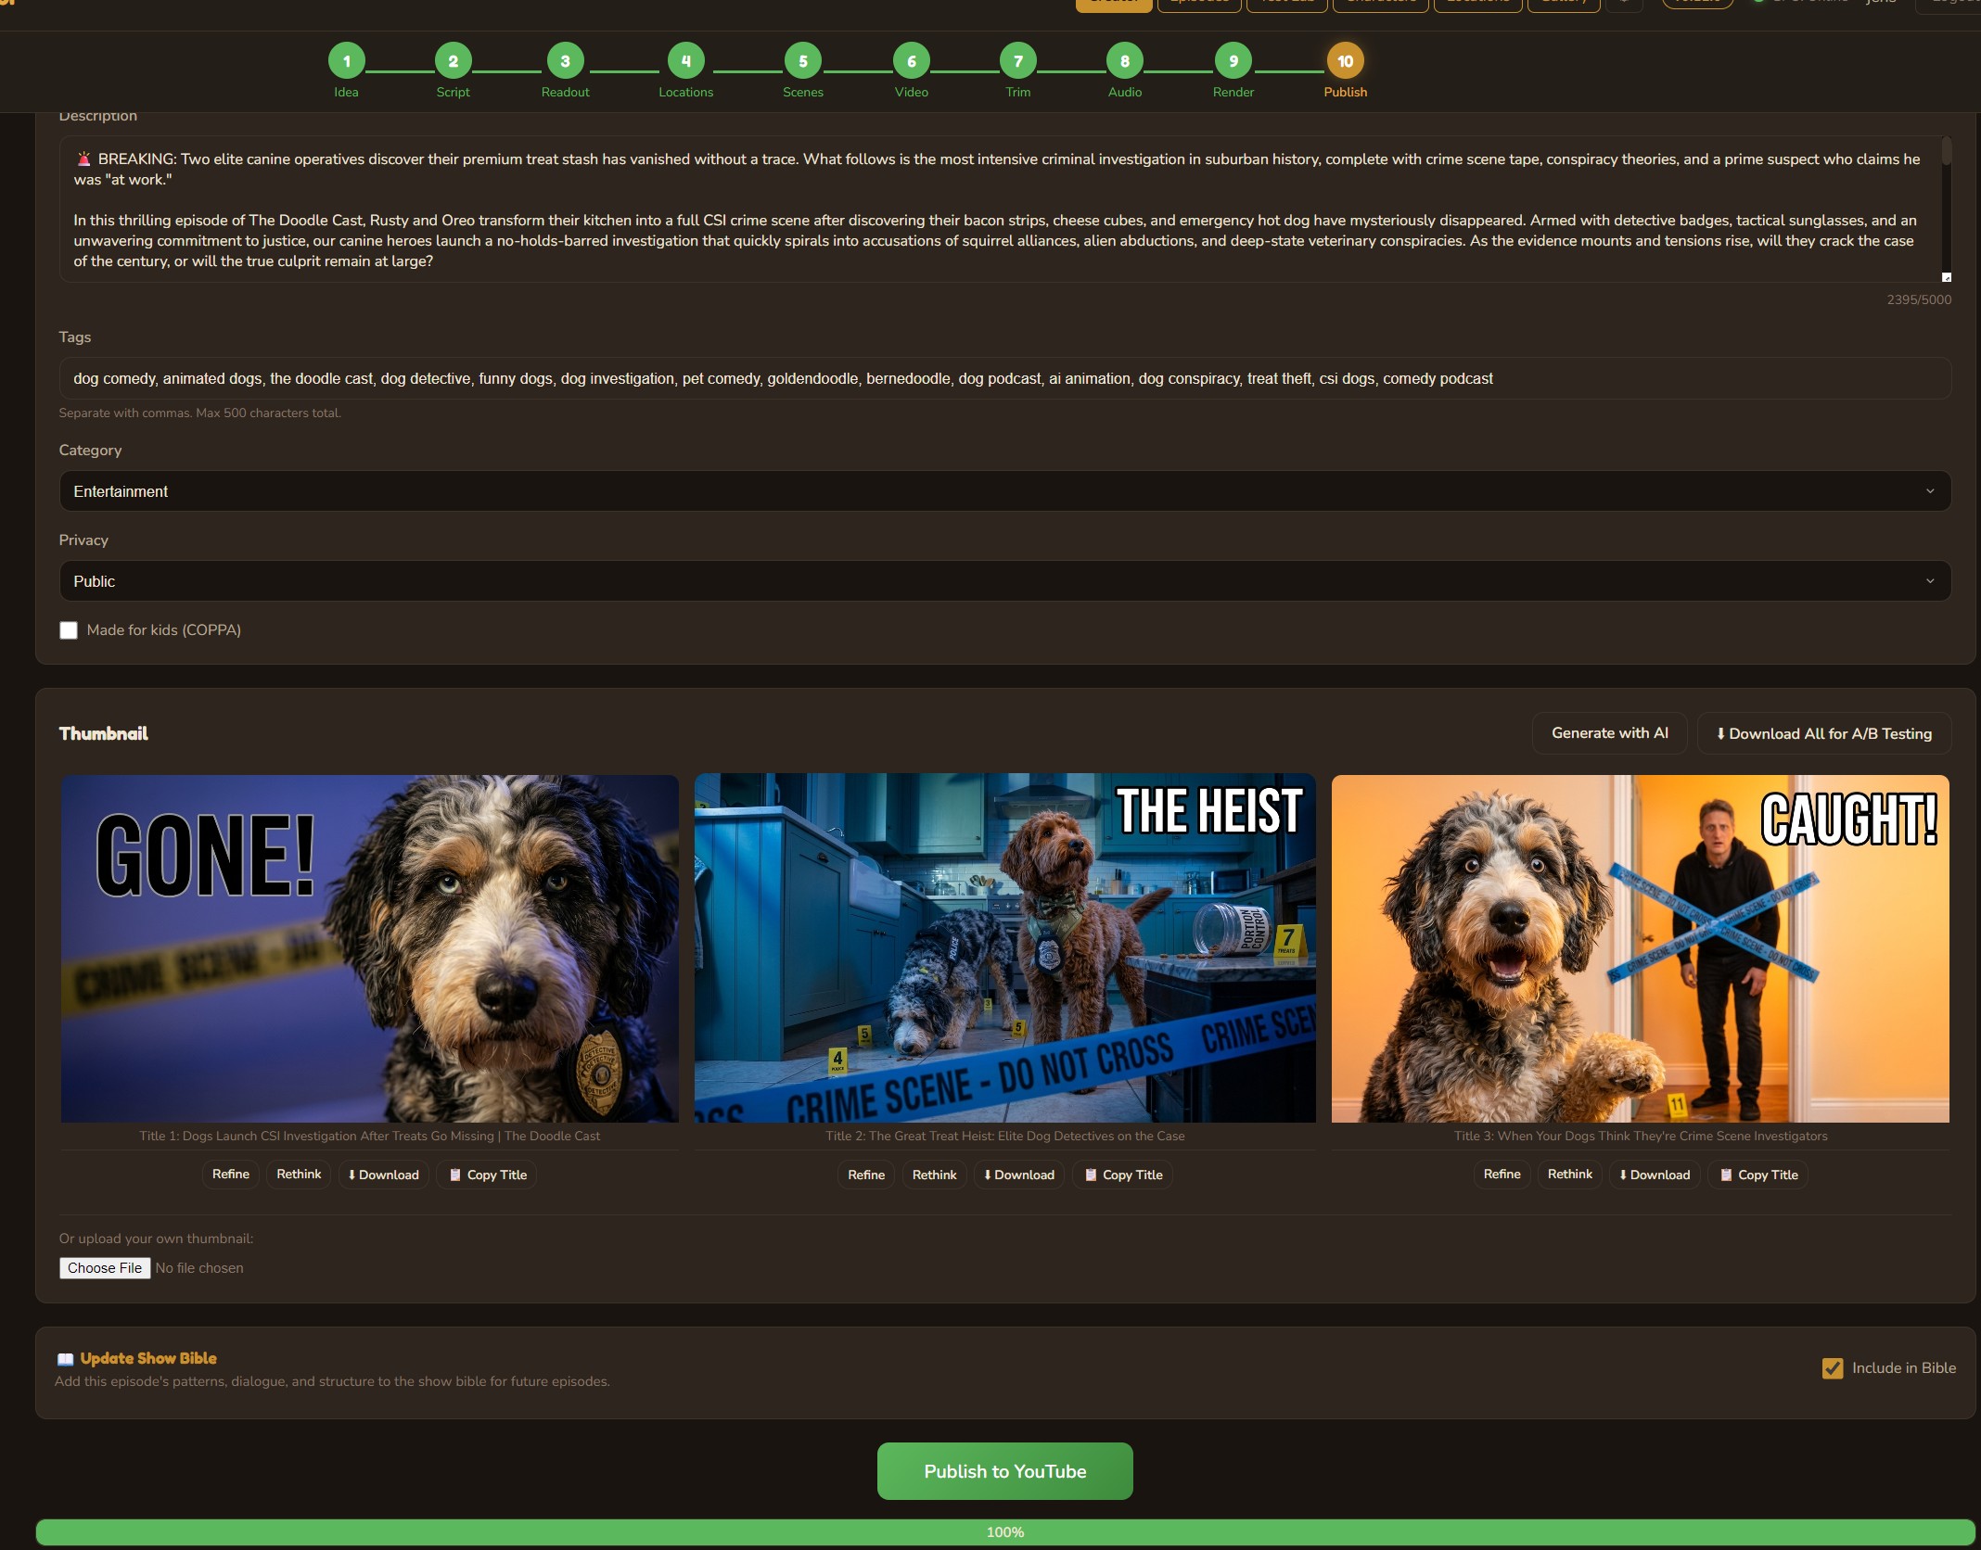Screen dimensions: 1981x1550
Task: Open the Script step icon
Action: coord(454,61)
